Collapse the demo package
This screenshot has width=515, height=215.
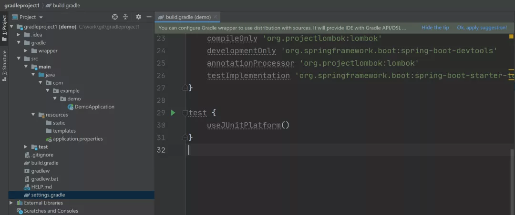tap(54, 98)
